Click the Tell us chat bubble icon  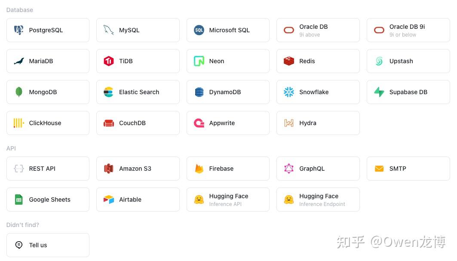point(19,245)
